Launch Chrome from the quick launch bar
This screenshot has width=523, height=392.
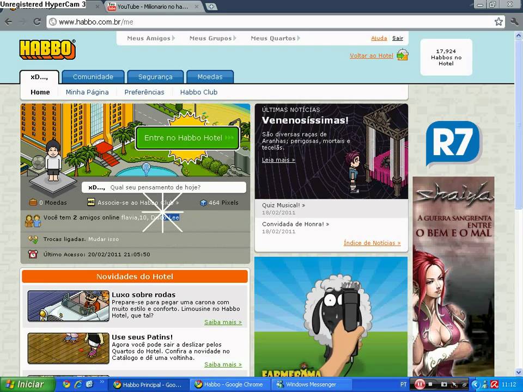pyautogui.click(x=66, y=384)
